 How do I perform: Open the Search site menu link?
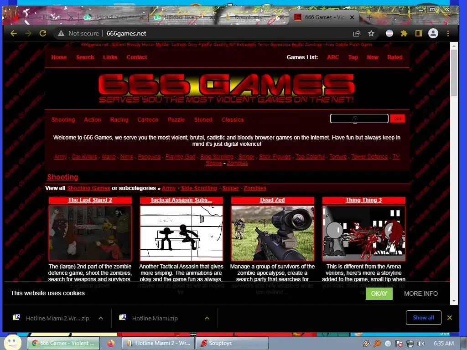click(85, 57)
